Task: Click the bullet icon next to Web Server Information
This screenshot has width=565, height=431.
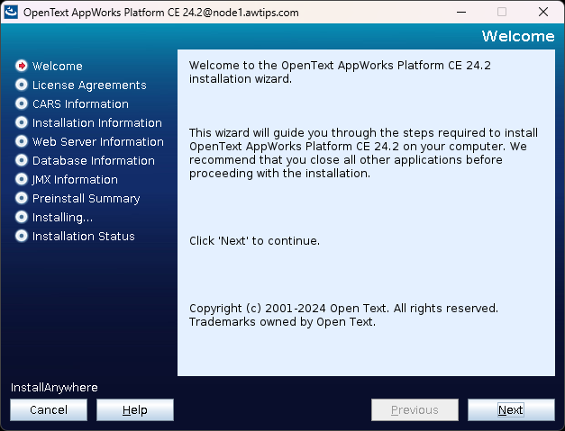Action: (x=22, y=141)
